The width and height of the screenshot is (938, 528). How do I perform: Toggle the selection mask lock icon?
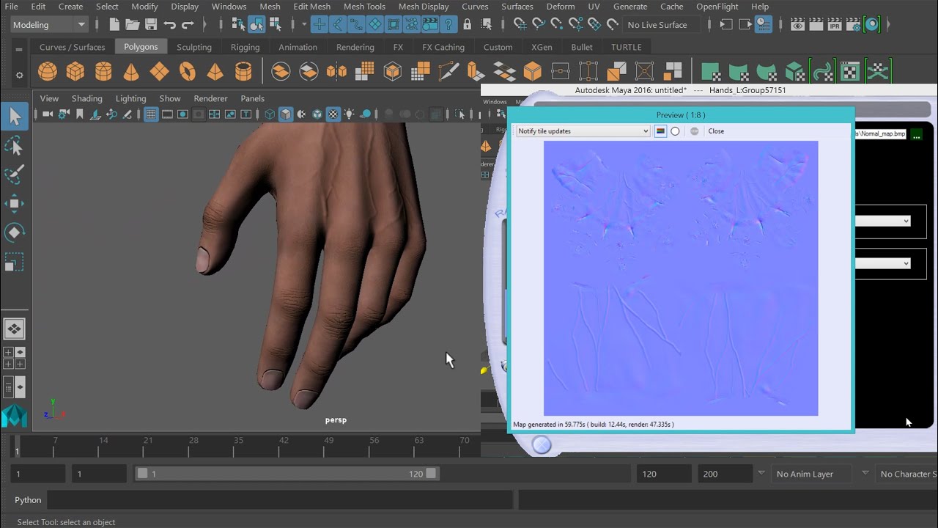[x=468, y=24]
